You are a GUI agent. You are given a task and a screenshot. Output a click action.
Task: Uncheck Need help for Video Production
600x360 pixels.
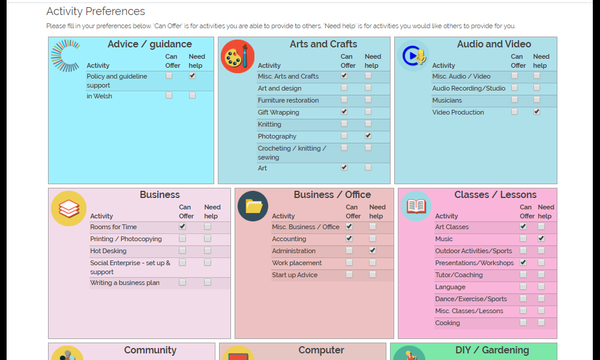tap(537, 112)
